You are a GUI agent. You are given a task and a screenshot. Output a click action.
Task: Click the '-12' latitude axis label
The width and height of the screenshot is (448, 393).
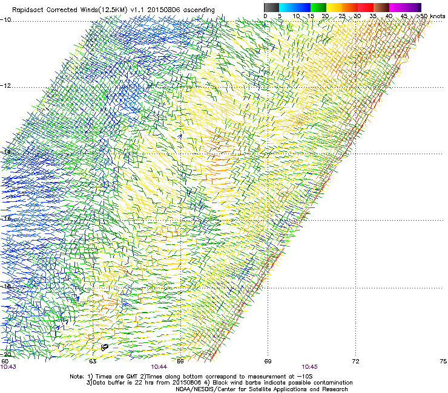click(5, 85)
